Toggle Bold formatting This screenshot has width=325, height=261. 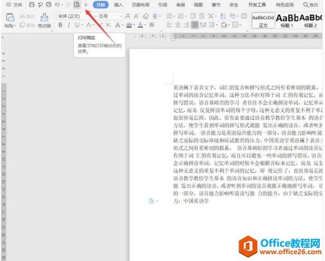pos(60,25)
